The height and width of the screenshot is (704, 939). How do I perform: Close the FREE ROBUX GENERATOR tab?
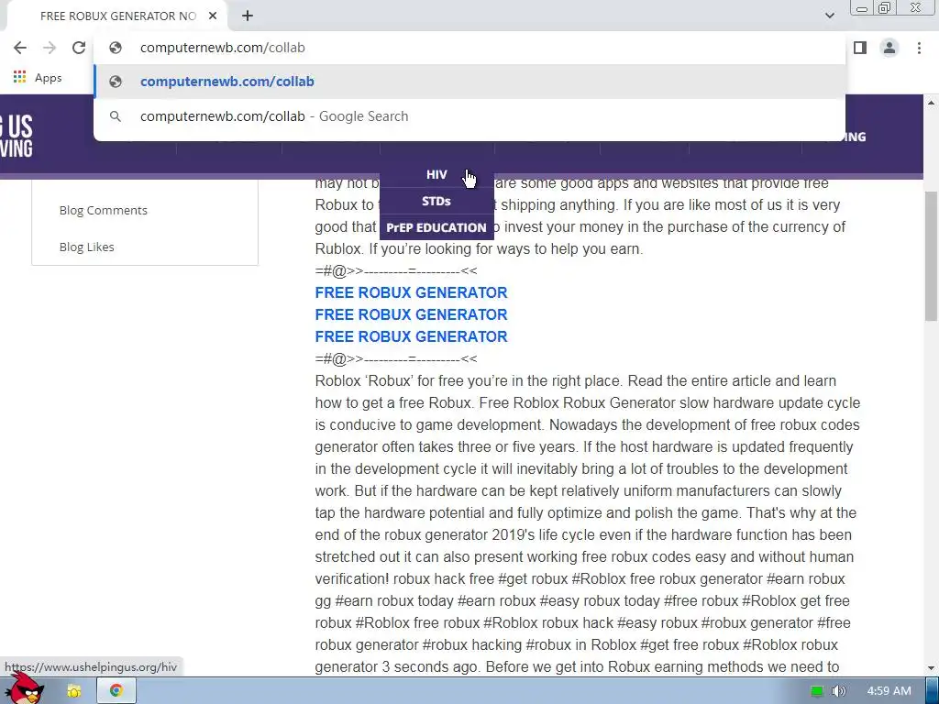(x=212, y=16)
